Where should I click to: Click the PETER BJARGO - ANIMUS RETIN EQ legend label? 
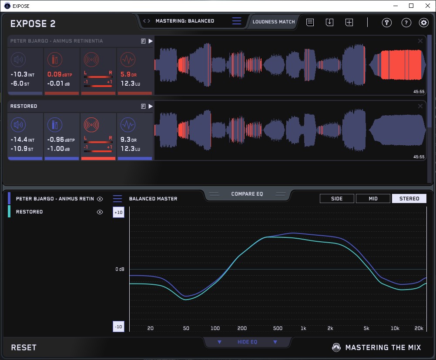[55, 199]
